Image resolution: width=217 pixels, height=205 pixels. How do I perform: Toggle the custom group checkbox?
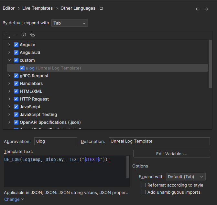(16, 60)
